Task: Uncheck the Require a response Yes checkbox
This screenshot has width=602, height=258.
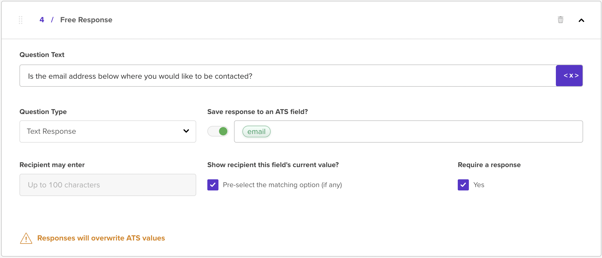Action: [x=463, y=185]
